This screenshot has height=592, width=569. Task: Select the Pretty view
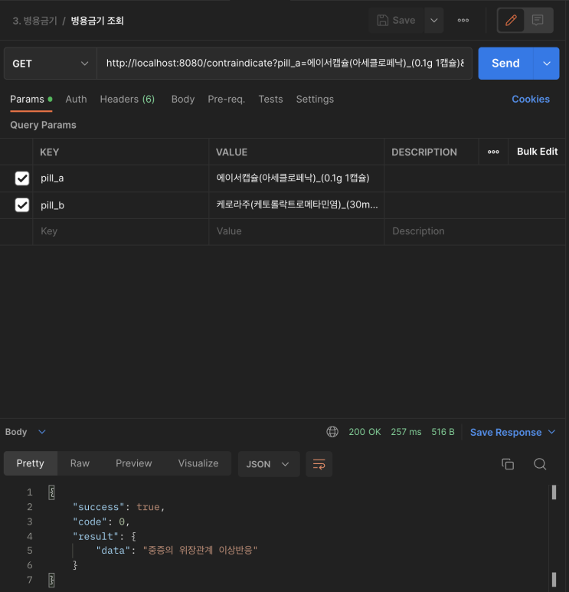click(x=31, y=463)
